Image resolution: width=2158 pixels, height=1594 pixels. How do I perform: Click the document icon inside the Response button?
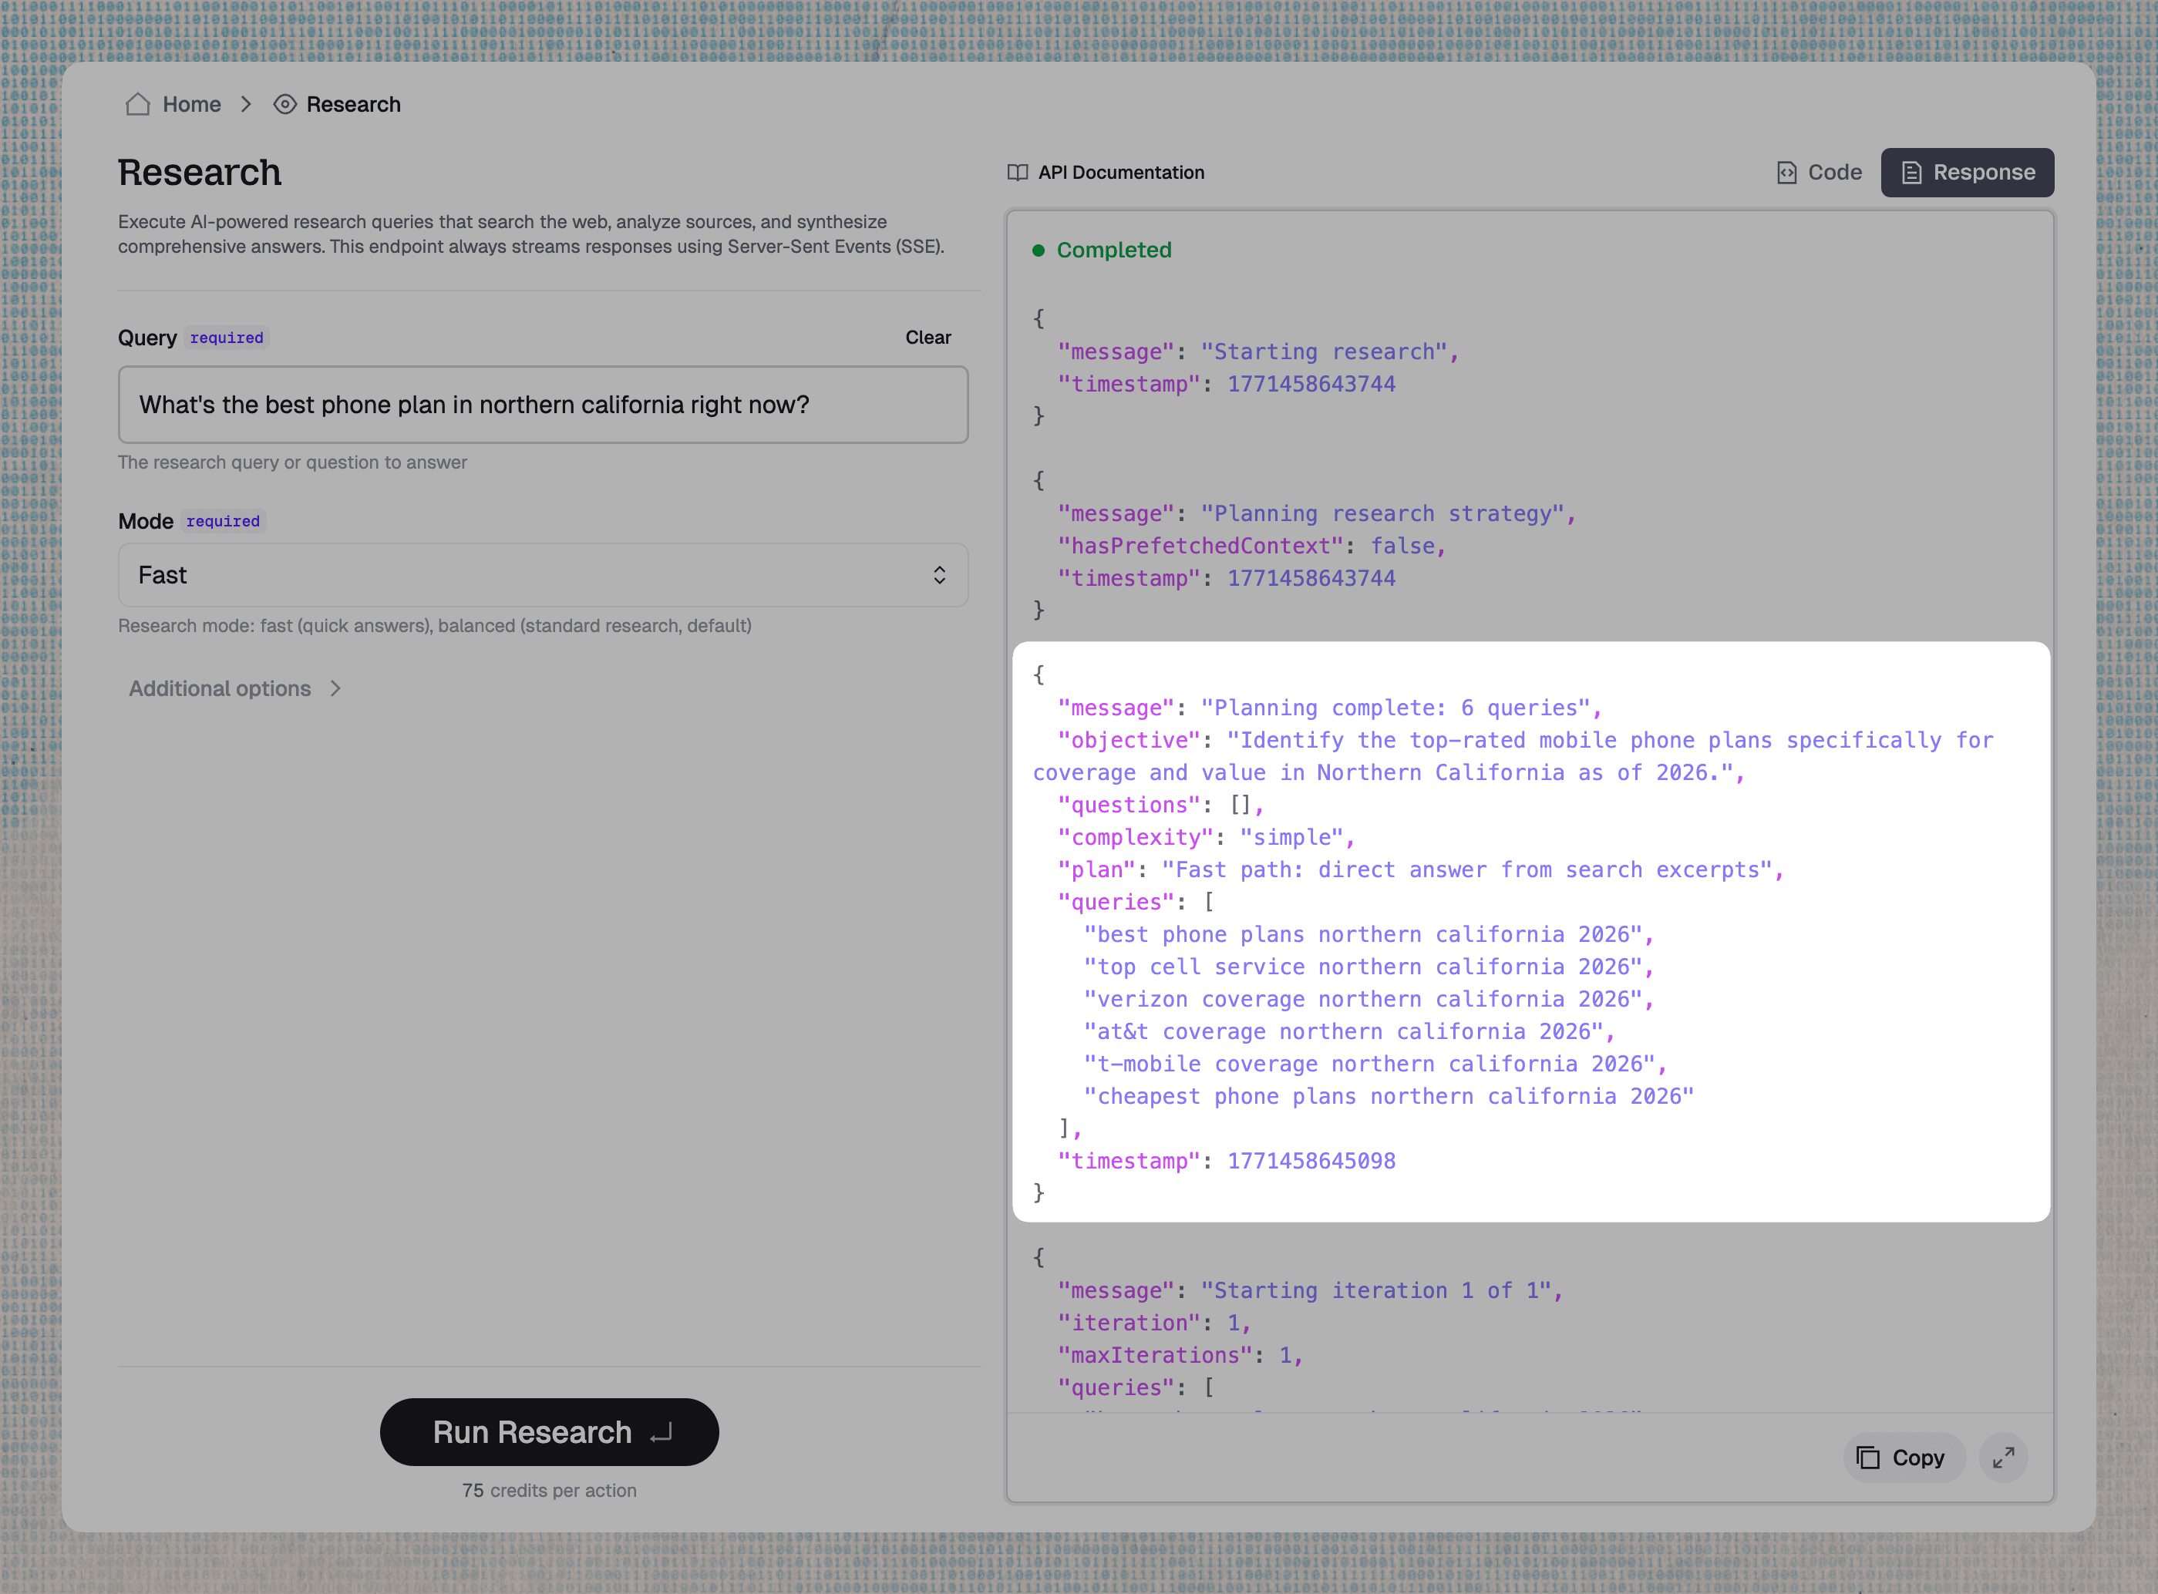point(1911,172)
